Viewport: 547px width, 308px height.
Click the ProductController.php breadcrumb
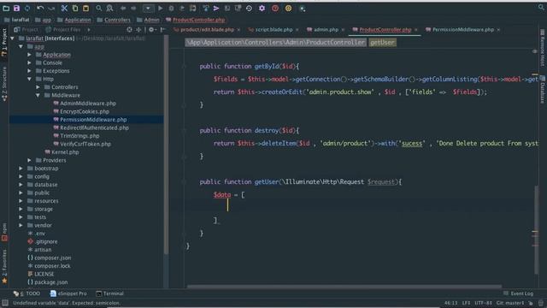click(x=196, y=20)
